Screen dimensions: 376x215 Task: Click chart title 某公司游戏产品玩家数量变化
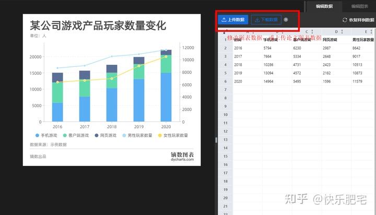tap(98, 26)
